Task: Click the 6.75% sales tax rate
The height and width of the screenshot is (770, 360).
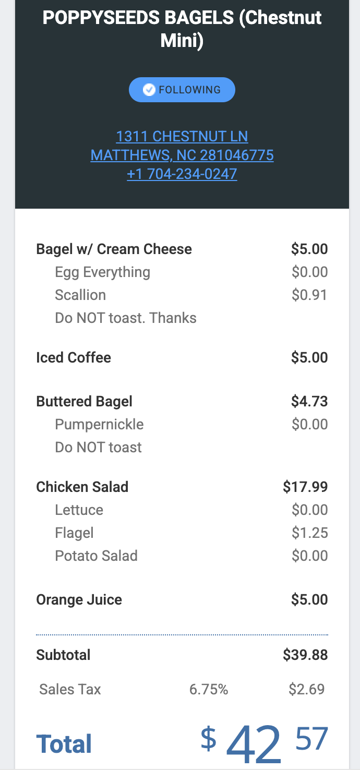Action: click(209, 689)
